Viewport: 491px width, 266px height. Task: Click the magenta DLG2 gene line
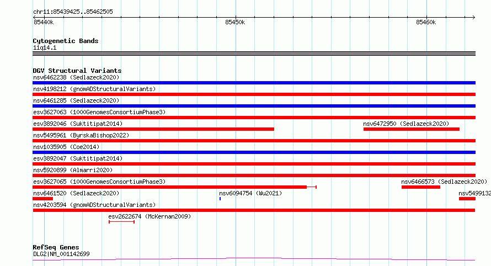pyautogui.click(x=254, y=259)
